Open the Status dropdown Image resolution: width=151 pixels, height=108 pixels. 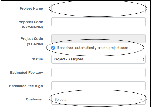[x=98, y=59]
